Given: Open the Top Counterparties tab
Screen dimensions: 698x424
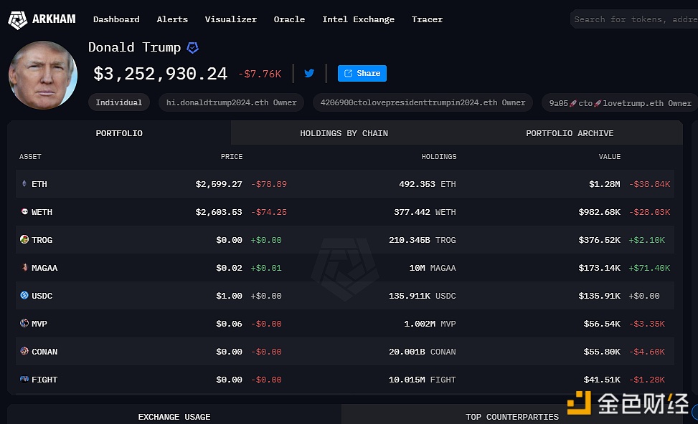Looking at the screenshot, I should tap(512, 415).
